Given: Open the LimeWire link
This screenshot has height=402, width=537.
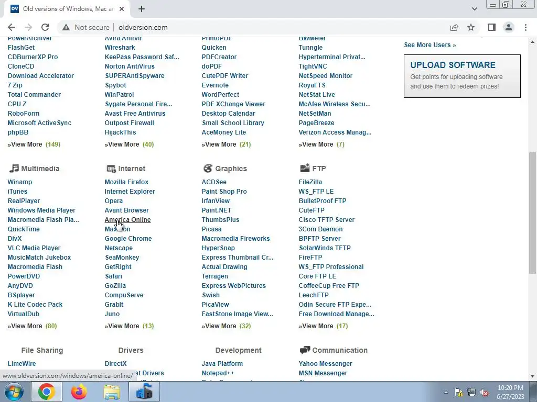Looking at the screenshot, I should 22,364.
